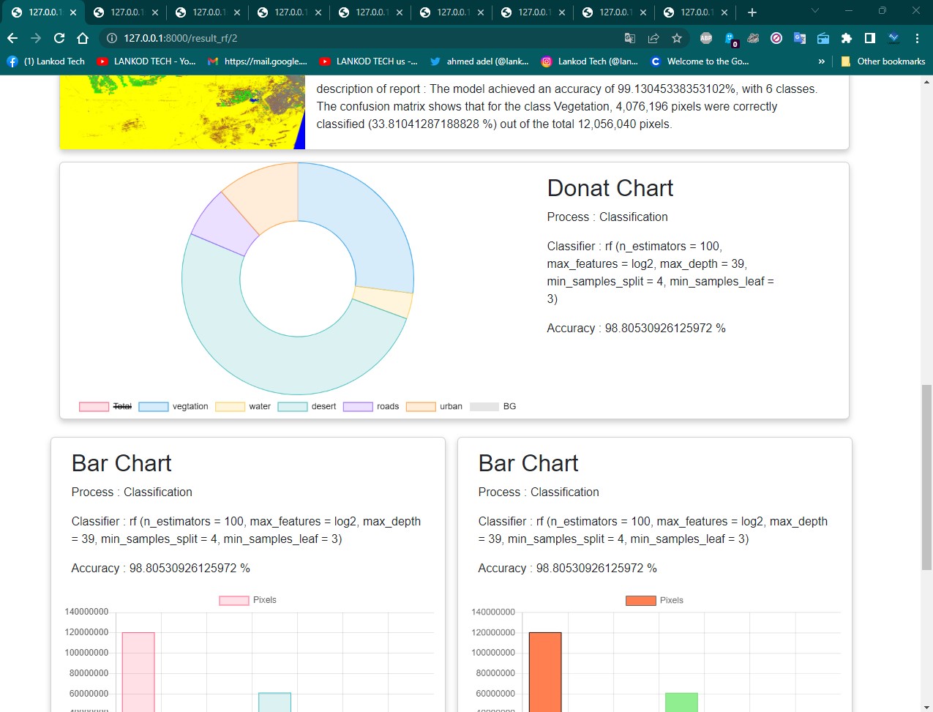Close the first 127.0.0.1 tab
The height and width of the screenshot is (712, 933).
pyautogui.click(x=73, y=12)
